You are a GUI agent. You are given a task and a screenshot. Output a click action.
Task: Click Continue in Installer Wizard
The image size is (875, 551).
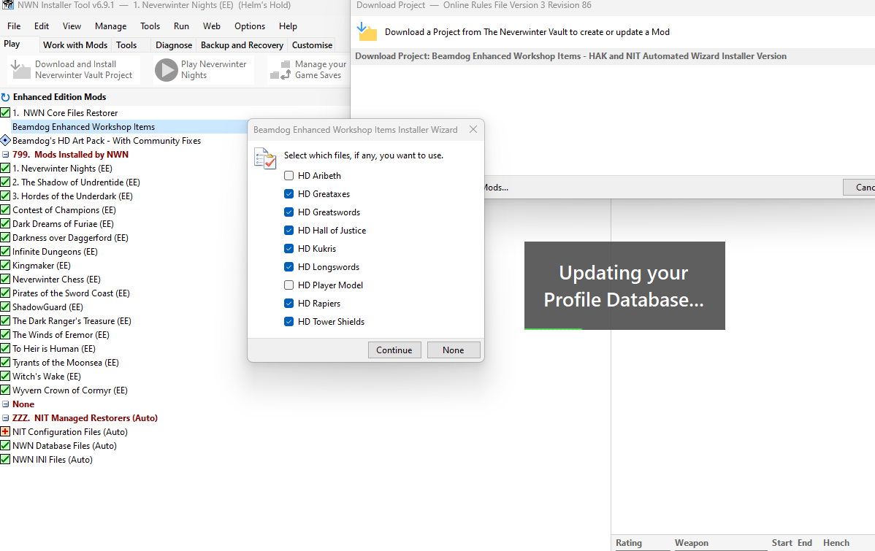[x=394, y=350]
